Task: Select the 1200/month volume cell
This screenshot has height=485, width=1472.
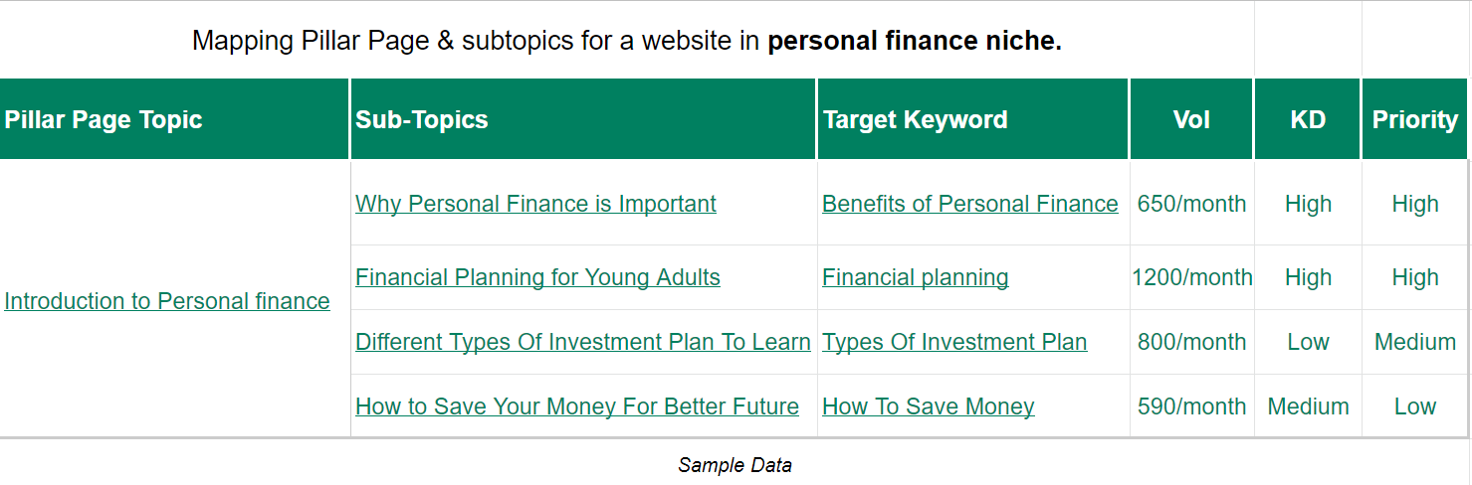Action: click(1192, 277)
